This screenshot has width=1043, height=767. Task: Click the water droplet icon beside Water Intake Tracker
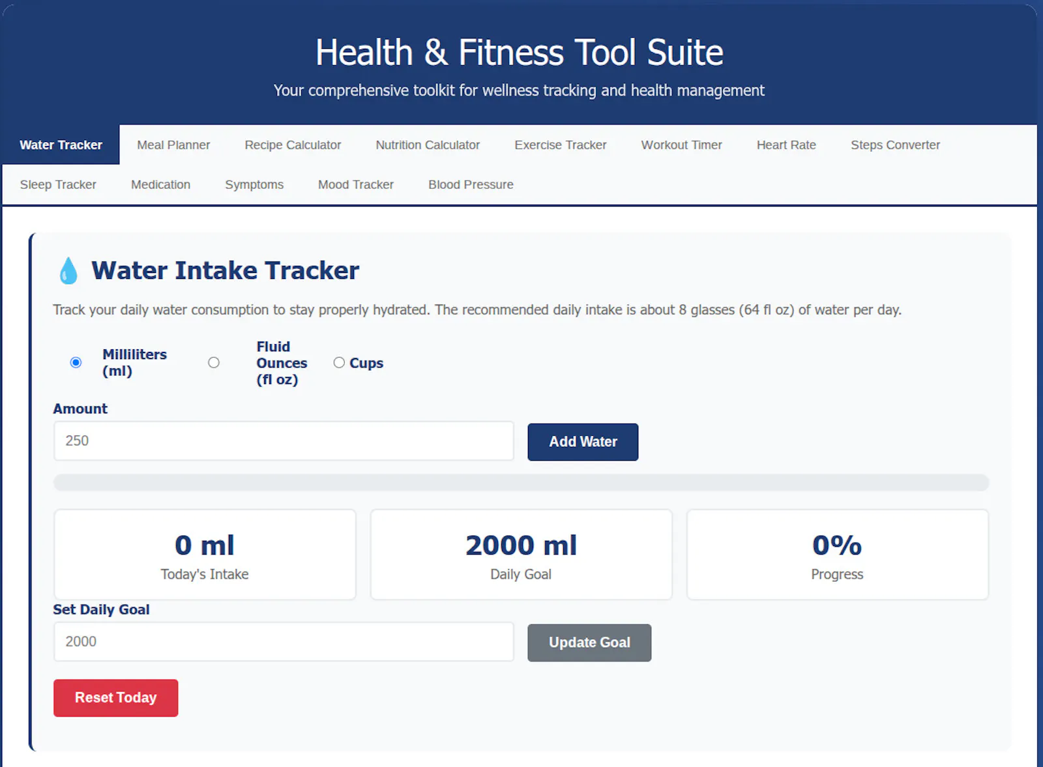click(x=68, y=270)
